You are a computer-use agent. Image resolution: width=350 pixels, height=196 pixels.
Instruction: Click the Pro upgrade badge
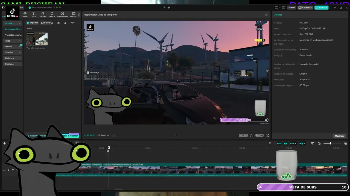click(x=291, y=8)
